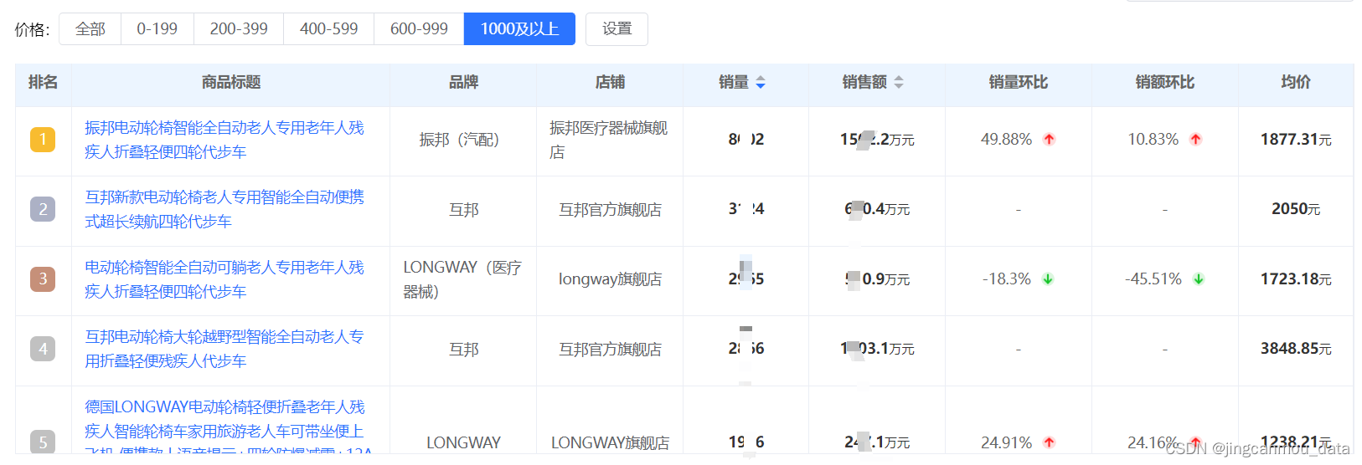This screenshot has width=1362, height=465.
Task: Click the 销量环比 column header
Action: 1019,82
